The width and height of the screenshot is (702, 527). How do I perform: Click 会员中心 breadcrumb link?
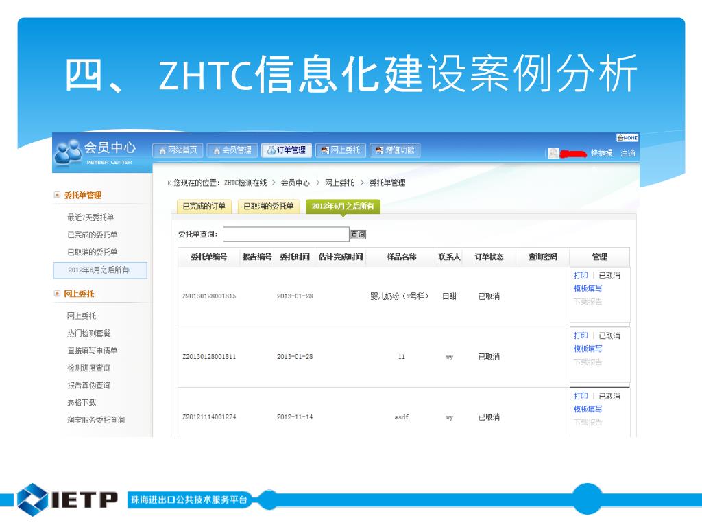coord(295,183)
